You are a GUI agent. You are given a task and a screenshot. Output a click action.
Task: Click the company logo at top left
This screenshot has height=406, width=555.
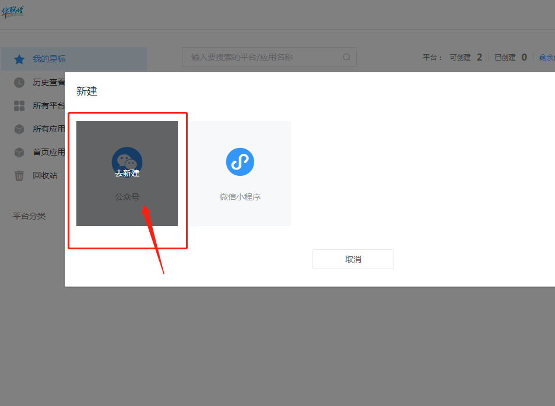[12, 12]
